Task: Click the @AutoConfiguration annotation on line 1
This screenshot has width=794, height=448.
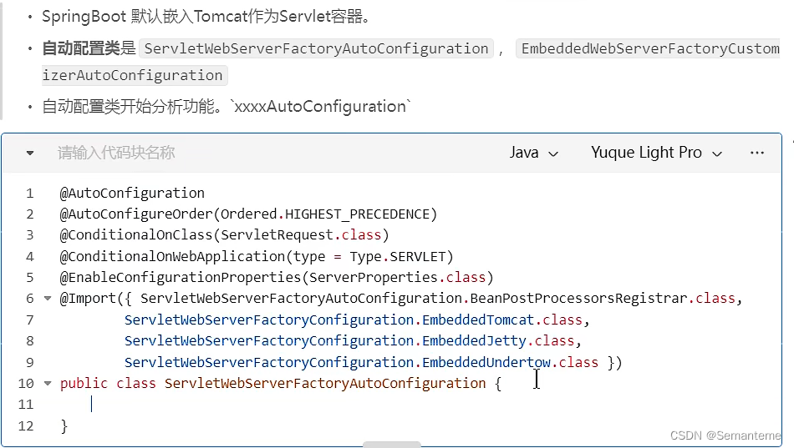Action: pyautogui.click(x=132, y=194)
